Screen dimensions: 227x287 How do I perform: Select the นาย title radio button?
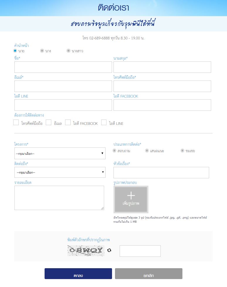[15, 51]
